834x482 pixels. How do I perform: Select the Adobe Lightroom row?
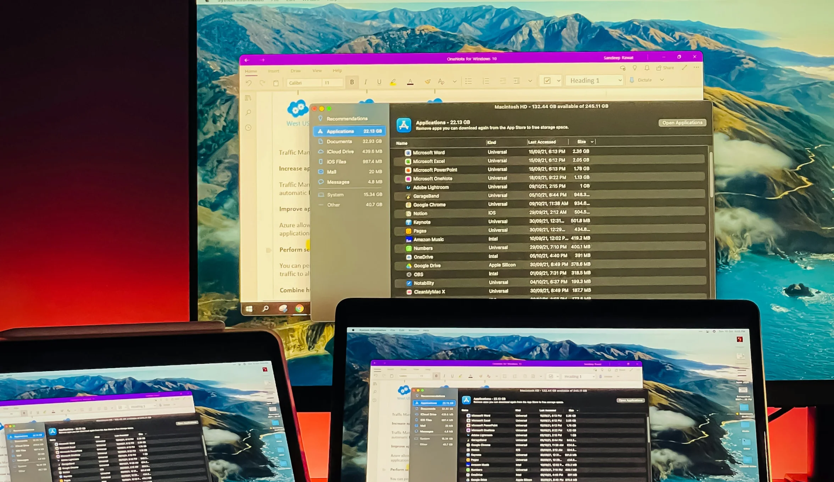[549, 187]
